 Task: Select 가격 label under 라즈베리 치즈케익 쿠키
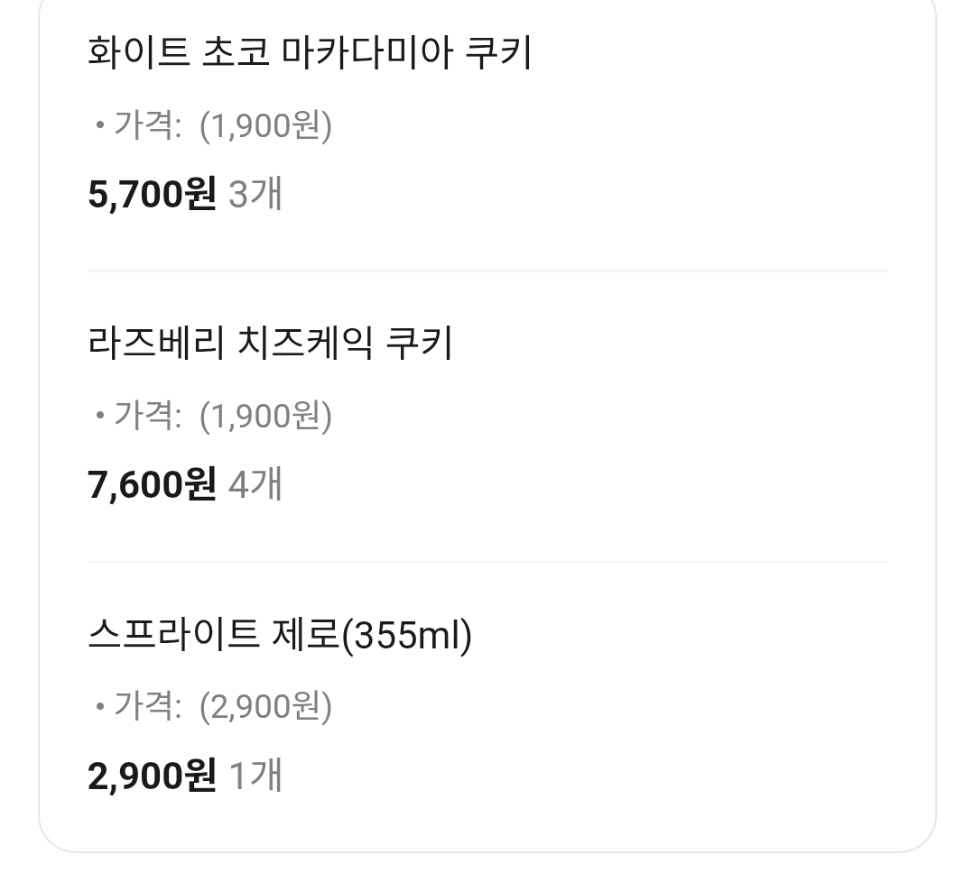coord(146,416)
